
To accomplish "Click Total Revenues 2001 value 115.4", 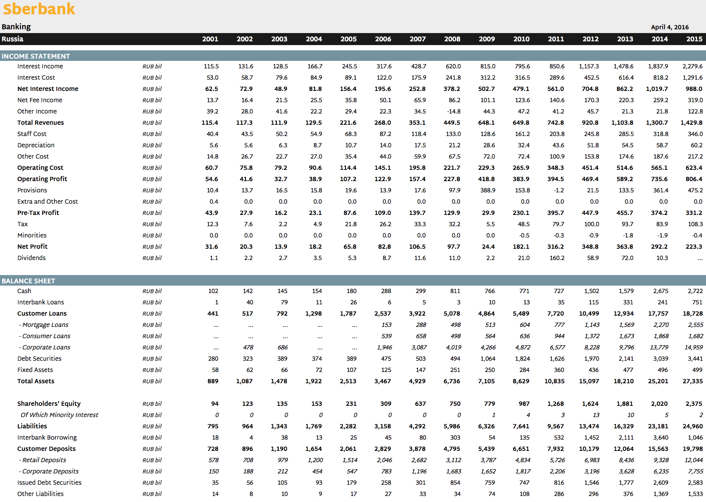I will (x=210, y=123).
